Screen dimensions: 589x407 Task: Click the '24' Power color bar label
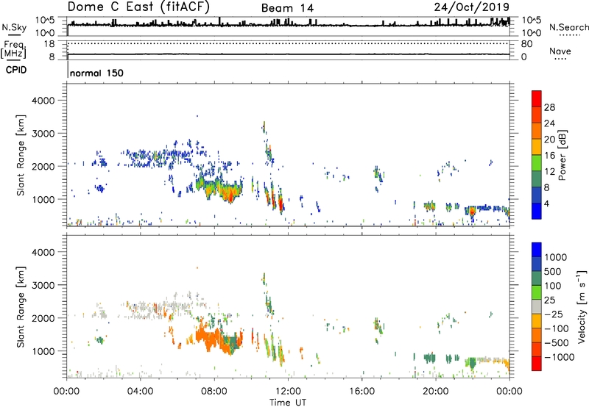(549, 123)
